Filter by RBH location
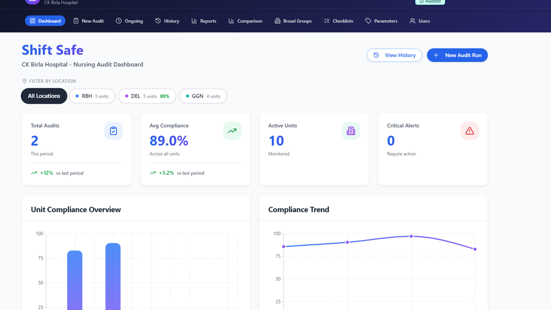Image resolution: width=551 pixels, height=310 pixels. 92,96
